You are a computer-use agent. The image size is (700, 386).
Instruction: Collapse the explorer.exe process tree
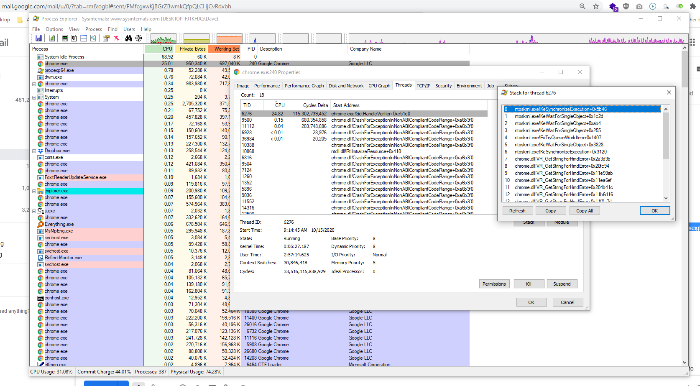(x=34, y=191)
